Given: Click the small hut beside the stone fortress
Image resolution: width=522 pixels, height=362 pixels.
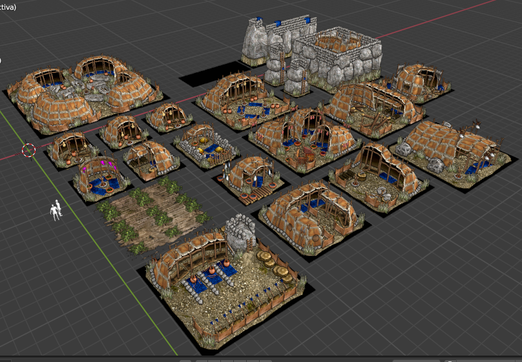Looking at the screenshot, I should (417, 81).
